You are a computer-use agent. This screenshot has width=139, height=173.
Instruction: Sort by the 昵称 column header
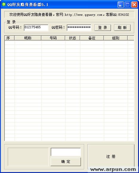[x=28, y=38]
